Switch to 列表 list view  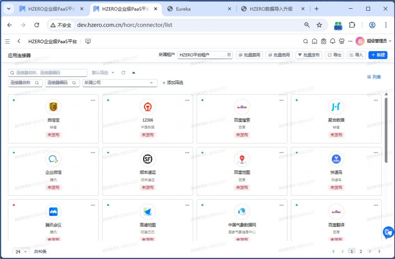(374, 77)
